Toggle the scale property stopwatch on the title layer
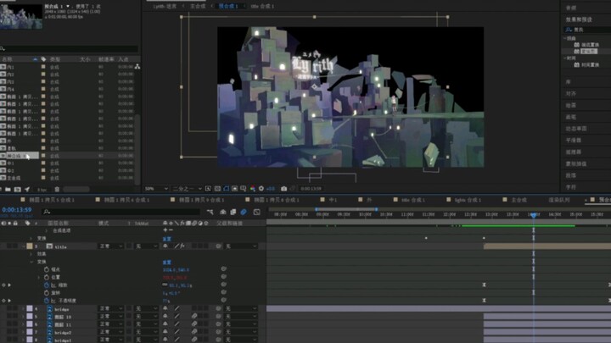 47,285
